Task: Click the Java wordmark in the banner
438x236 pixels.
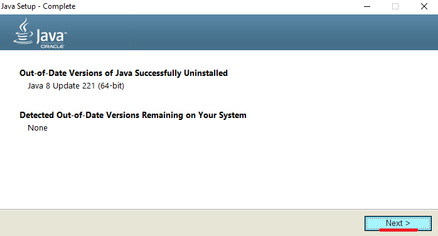Action: (x=51, y=36)
